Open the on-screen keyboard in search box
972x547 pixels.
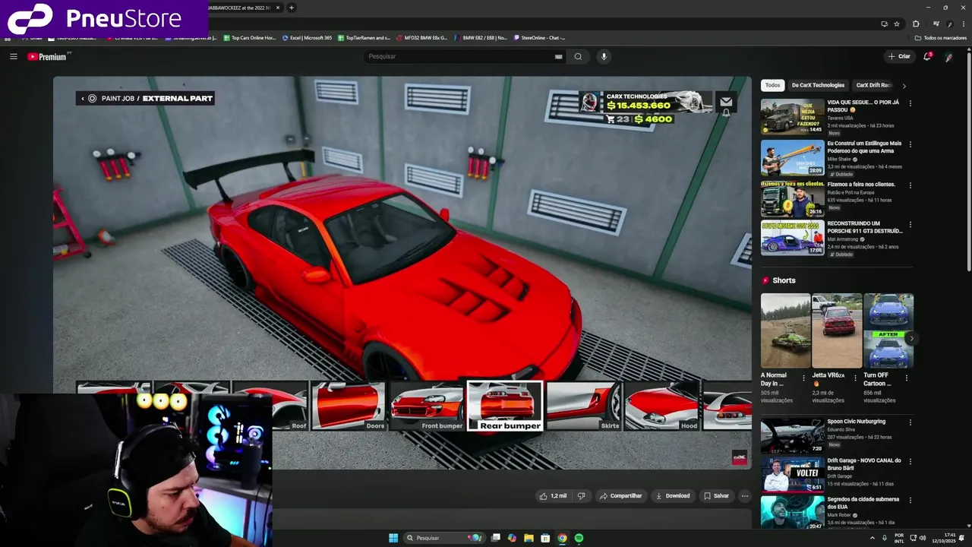pyautogui.click(x=559, y=56)
